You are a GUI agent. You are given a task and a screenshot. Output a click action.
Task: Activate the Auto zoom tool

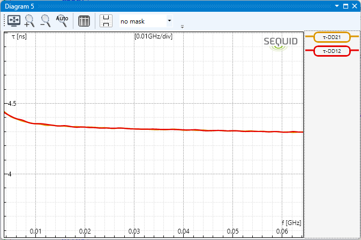pos(62,21)
